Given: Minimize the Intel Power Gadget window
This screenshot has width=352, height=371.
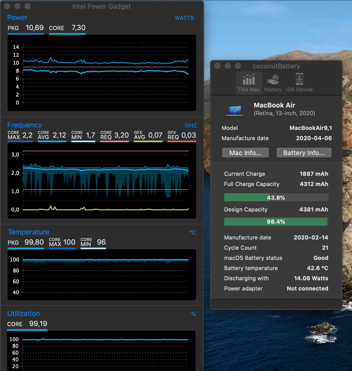Looking at the screenshot, I should (17, 6).
